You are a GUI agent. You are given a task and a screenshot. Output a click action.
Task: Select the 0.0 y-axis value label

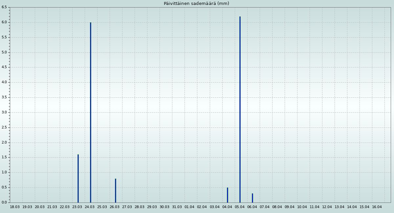[x=4, y=203]
